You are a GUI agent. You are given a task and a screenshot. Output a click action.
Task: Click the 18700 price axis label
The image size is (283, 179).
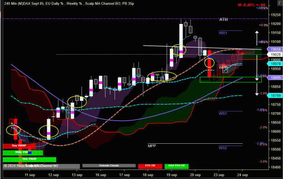(x=276, y=113)
